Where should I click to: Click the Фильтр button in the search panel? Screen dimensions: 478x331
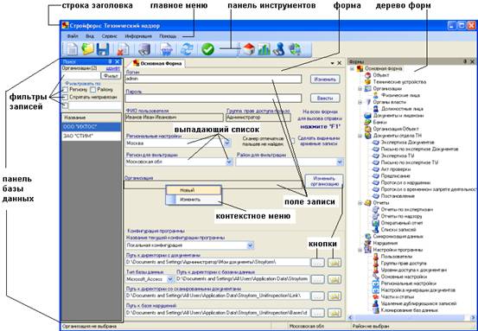click(111, 75)
